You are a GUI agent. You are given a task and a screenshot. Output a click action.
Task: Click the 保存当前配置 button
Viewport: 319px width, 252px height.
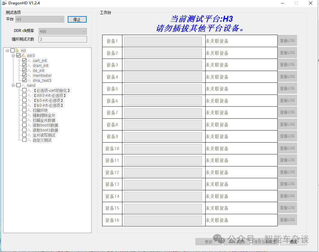pyautogui.click(x=265, y=242)
